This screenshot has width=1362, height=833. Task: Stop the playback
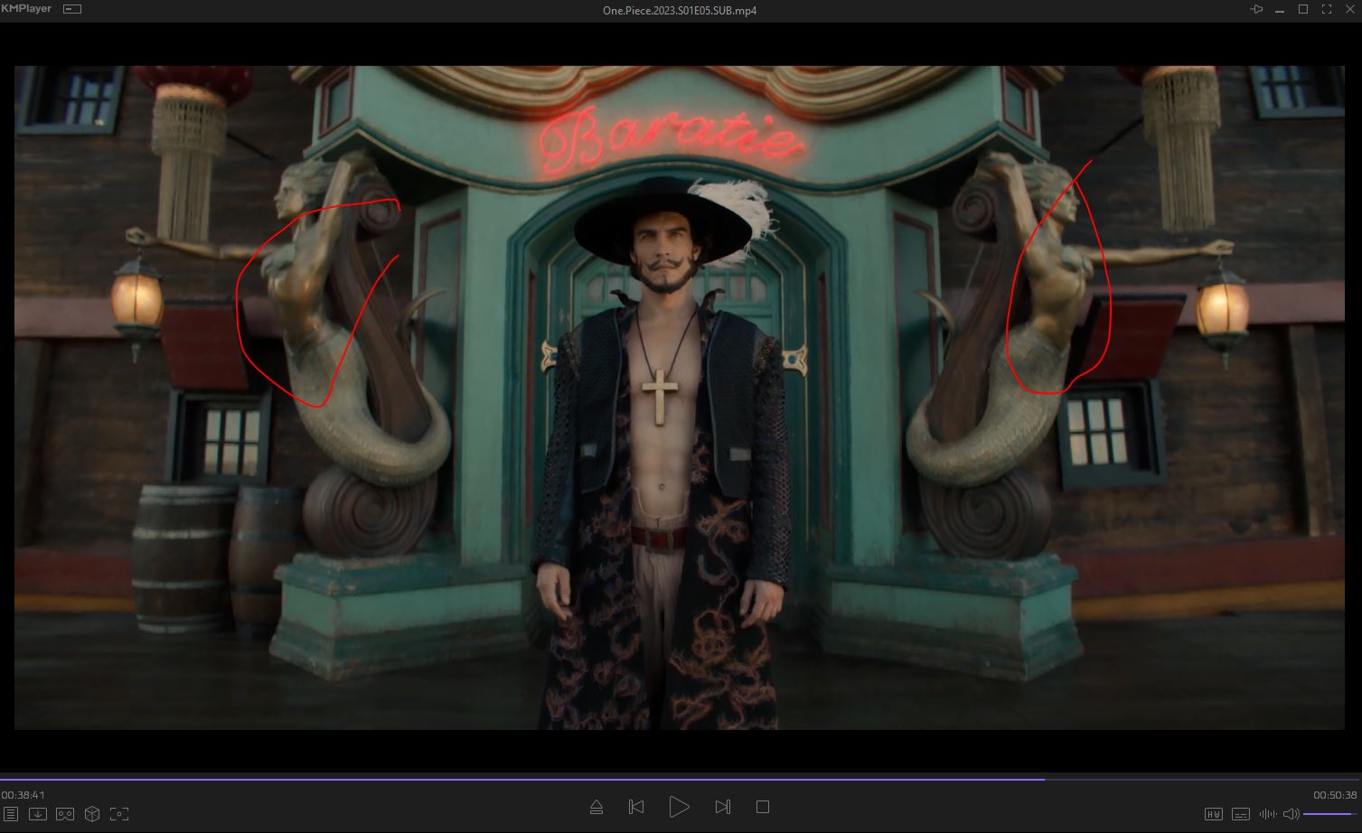click(763, 807)
